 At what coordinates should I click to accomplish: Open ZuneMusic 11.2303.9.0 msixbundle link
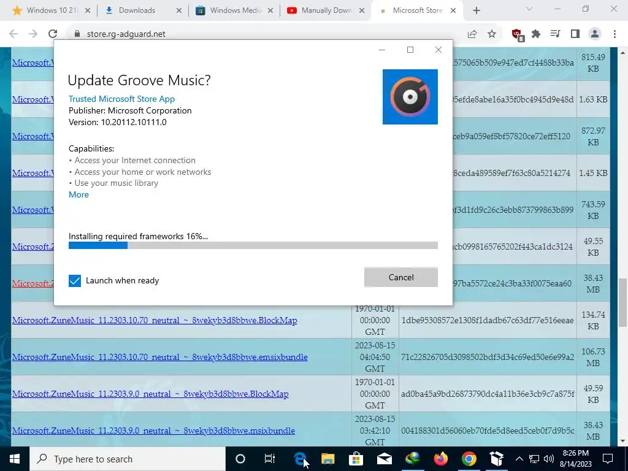pyautogui.click(x=153, y=431)
